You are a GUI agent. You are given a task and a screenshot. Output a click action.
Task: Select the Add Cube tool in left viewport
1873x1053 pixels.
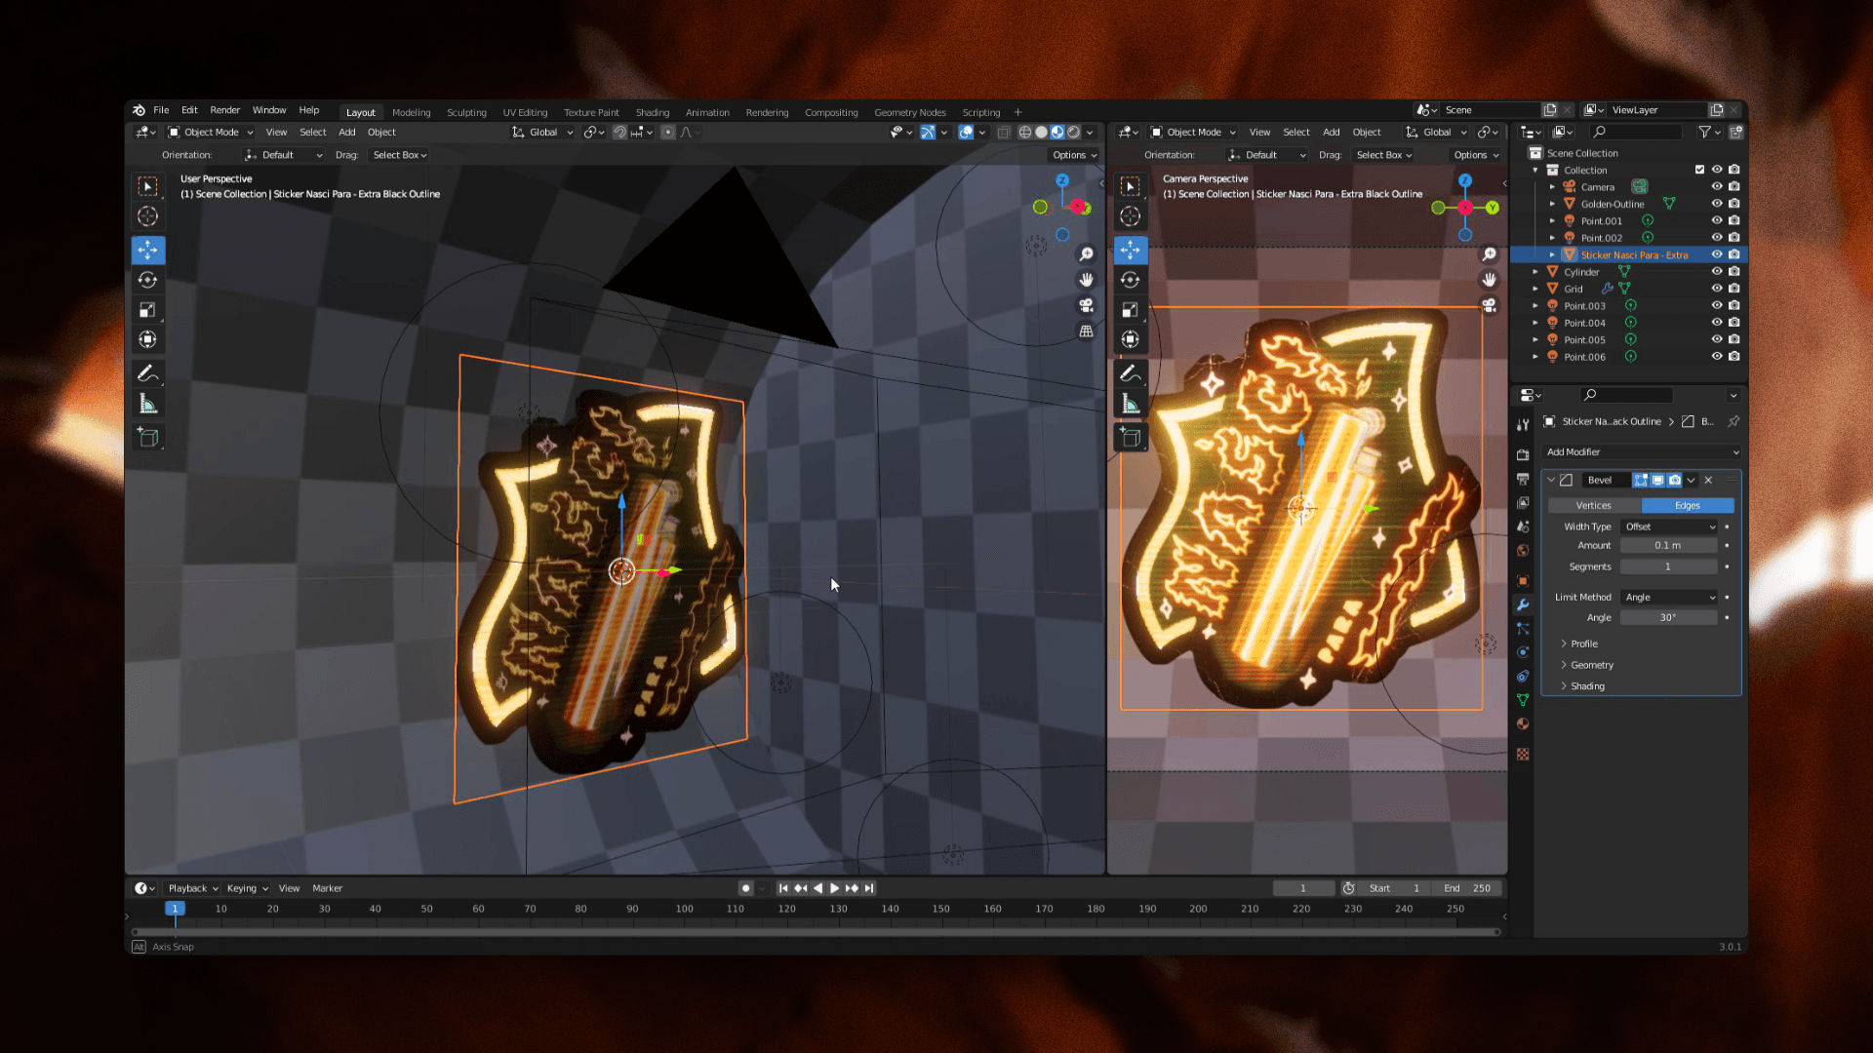[148, 437]
